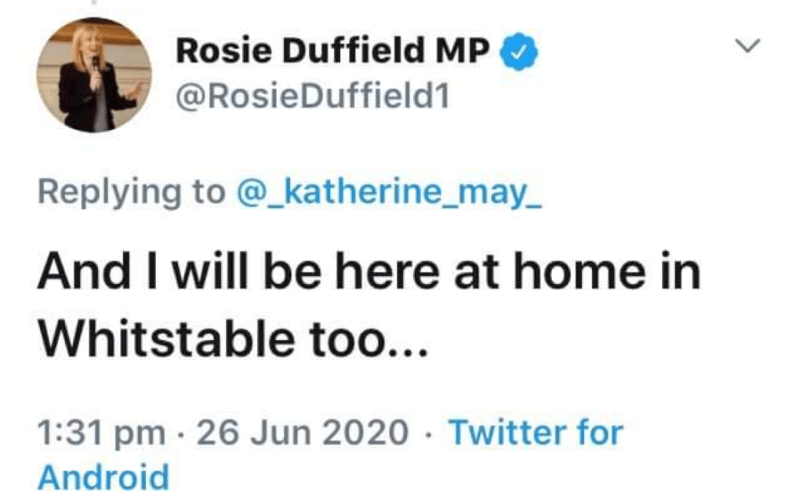803x501 pixels.
Task: Click the word "Android" on the last line
Action: [x=103, y=477]
